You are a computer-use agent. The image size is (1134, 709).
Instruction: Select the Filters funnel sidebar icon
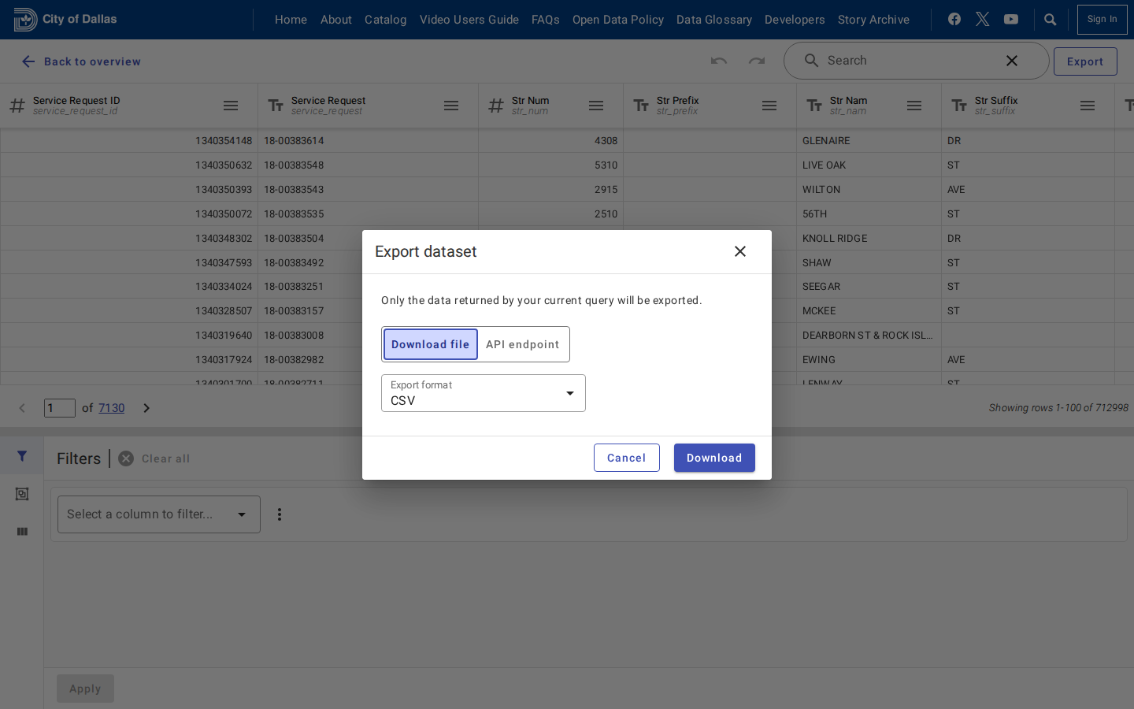pos(22,456)
